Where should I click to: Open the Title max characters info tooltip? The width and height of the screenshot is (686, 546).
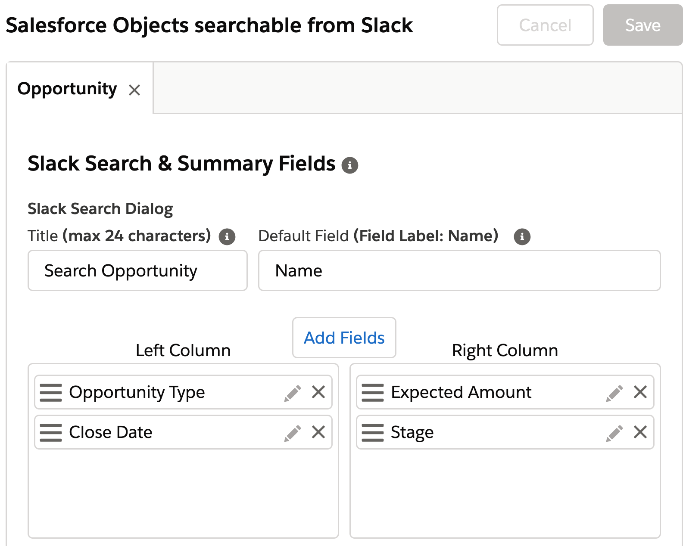click(227, 236)
